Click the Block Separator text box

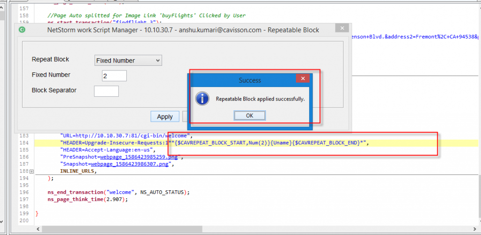(106, 91)
